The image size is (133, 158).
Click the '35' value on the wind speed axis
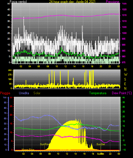(9, 21)
